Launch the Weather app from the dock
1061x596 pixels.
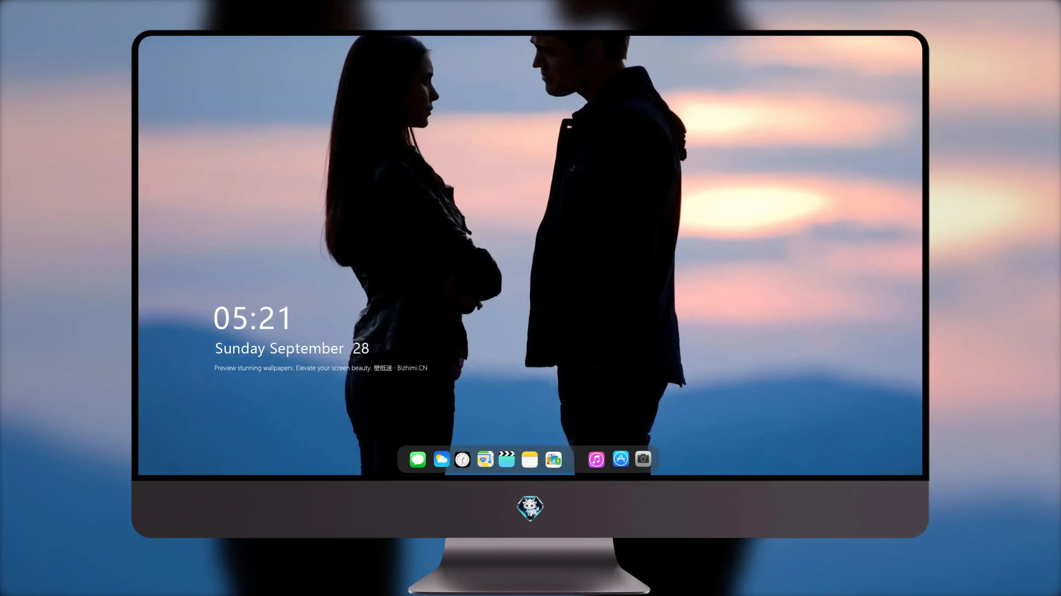441,459
